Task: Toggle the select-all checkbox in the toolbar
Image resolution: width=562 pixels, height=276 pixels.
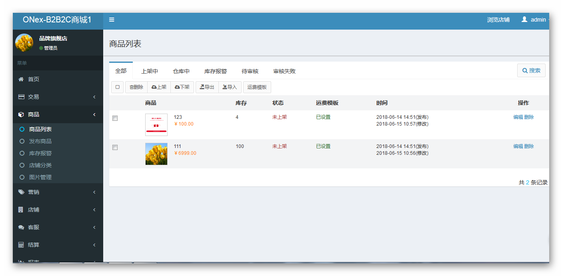Action: point(117,87)
